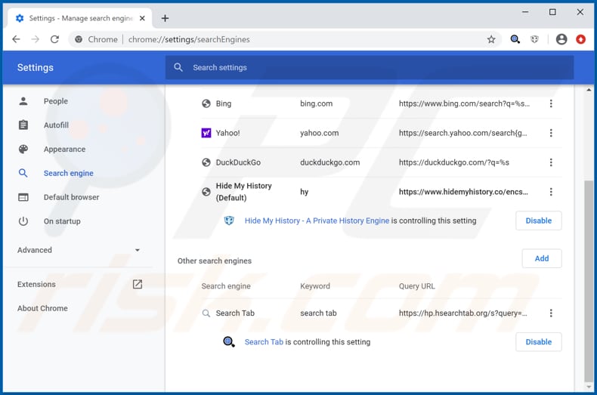The height and width of the screenshot is (395, 597).
Task: Open the Default browser section
Action: [71, 197]
